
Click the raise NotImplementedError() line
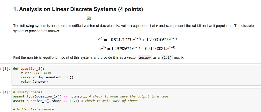coord(47,77)
